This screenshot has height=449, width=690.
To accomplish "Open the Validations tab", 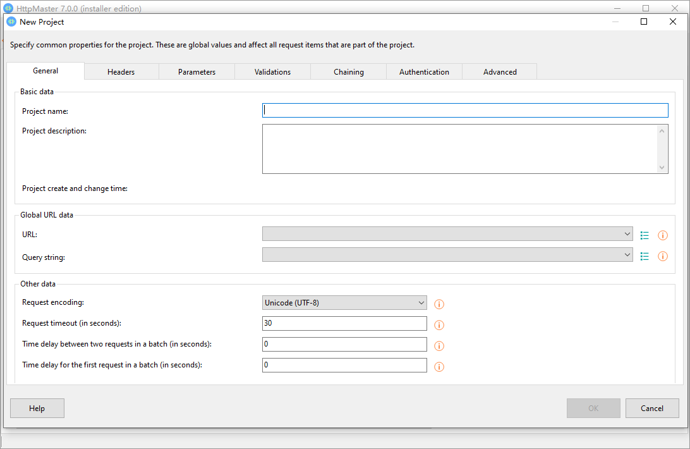I will pos(272,72).
